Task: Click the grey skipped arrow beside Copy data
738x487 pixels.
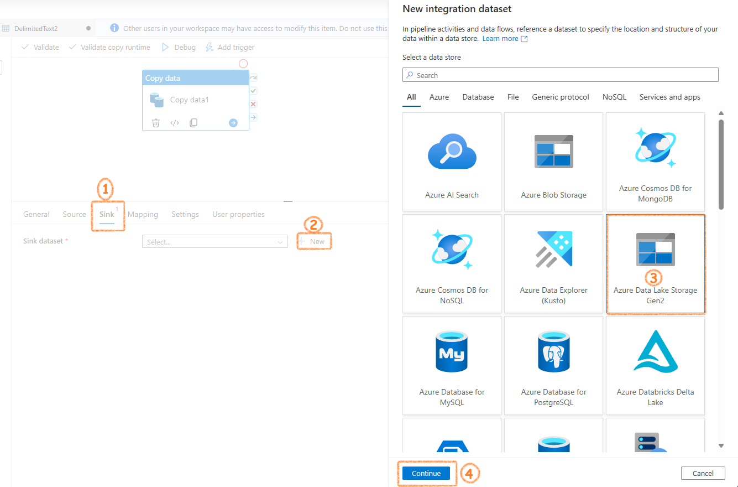Action: coord(253,77)
